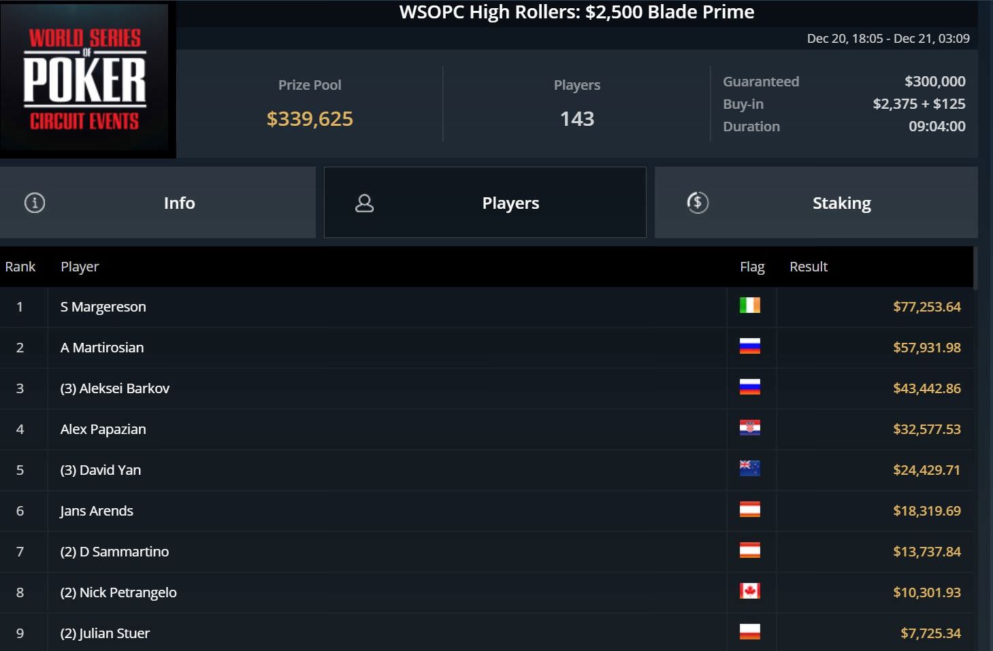Click Nick Petrangelo's Canadian flag icon
993x651 pixels.
[749, 591]
